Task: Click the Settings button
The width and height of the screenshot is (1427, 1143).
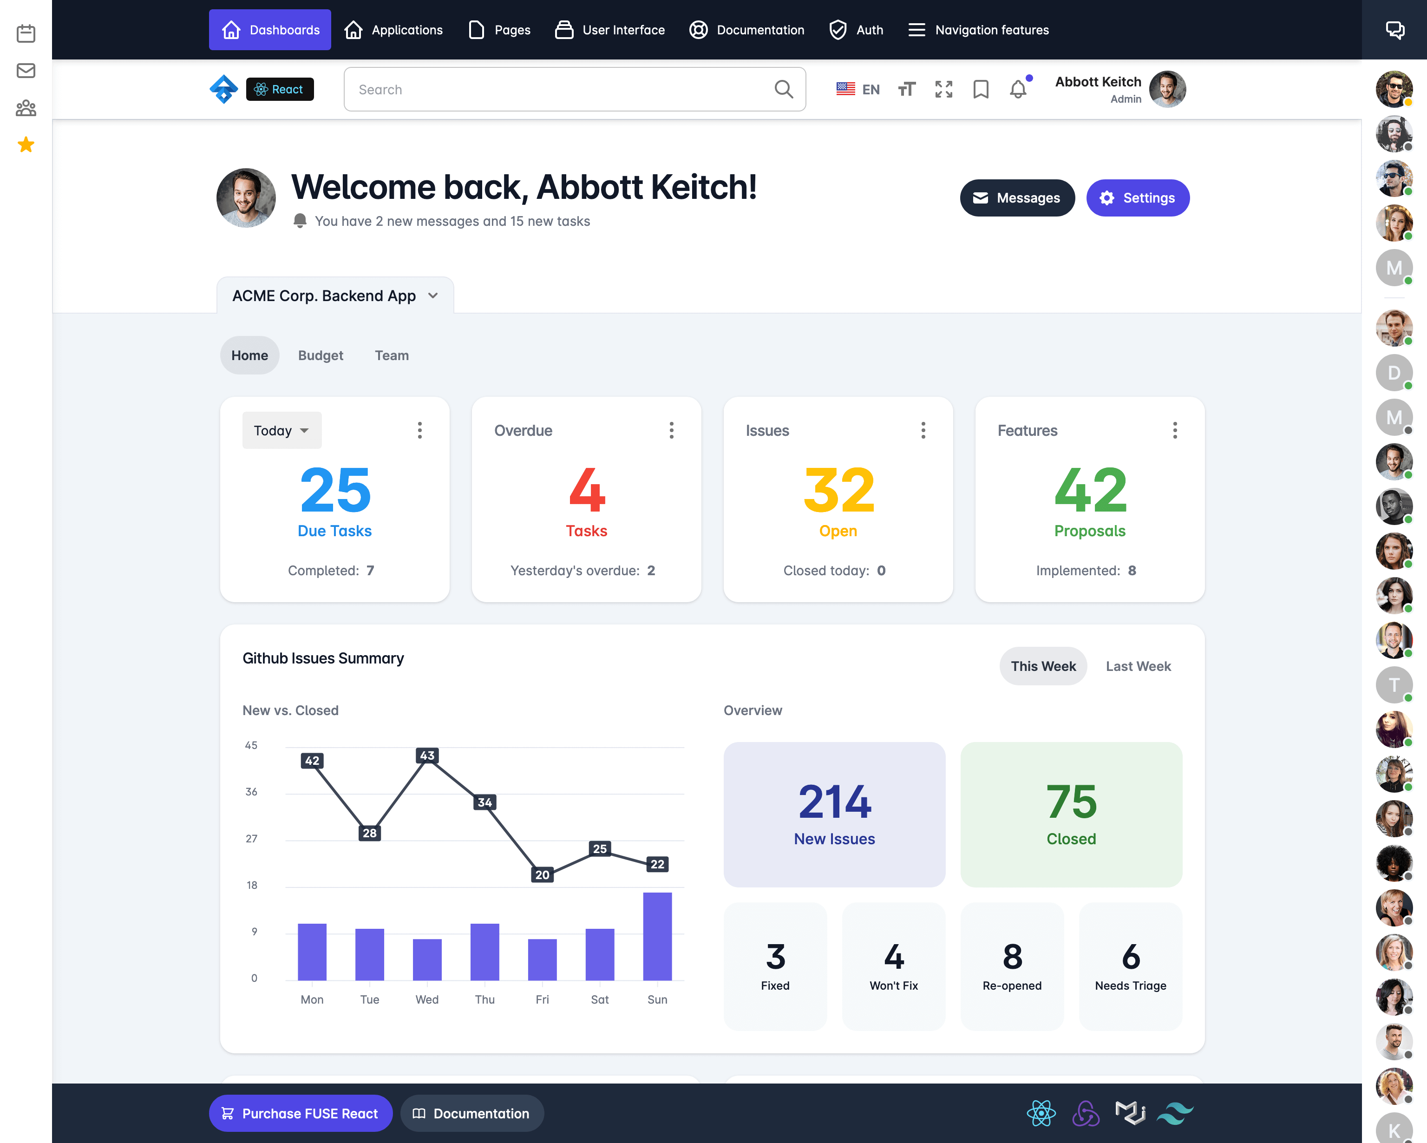Action: pos(1138,198)
